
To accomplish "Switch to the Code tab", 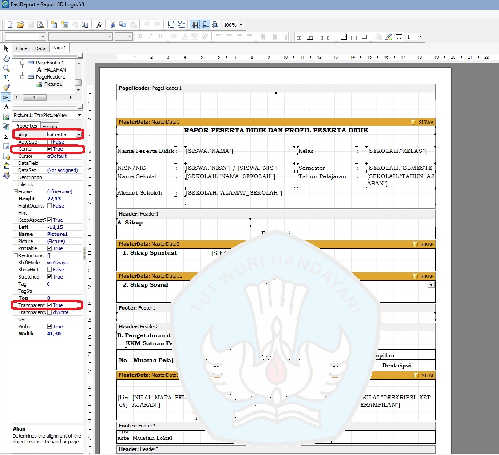I will [x=22, y=48].
